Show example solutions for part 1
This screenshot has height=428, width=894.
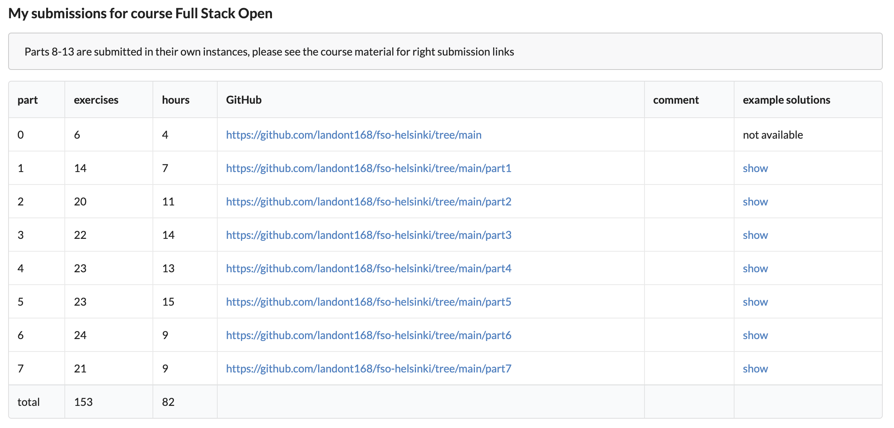point(755,168)
